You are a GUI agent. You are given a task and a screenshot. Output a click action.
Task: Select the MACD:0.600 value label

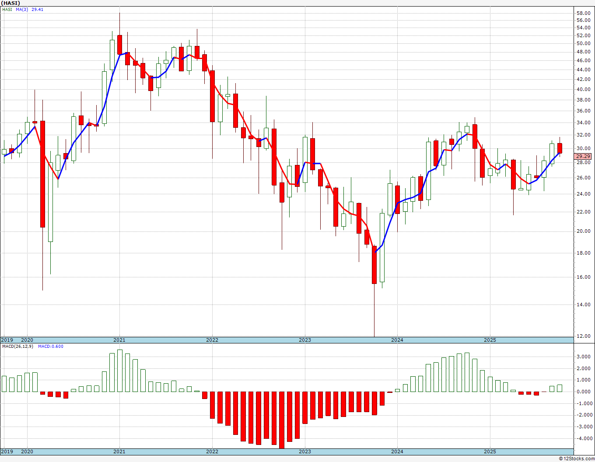[x=51, y=346]
